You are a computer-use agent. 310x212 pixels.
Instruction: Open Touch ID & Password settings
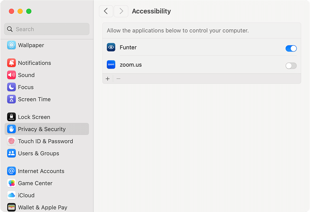click(x=47, y=141)
